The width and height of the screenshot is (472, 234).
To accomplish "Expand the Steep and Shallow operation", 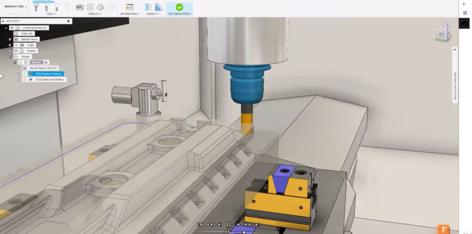I will 19,79.
